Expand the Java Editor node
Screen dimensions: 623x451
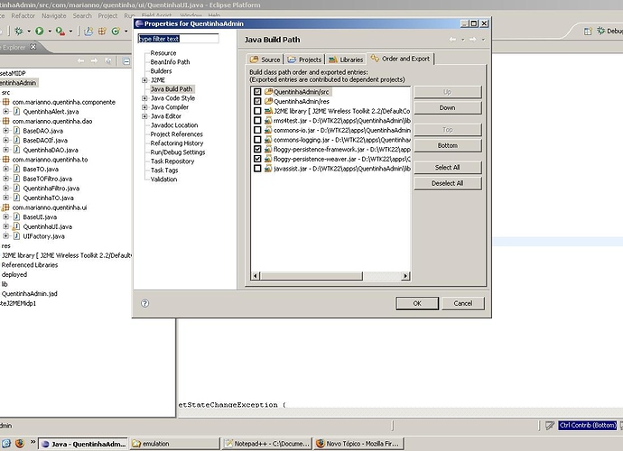(x=144, y=116)
